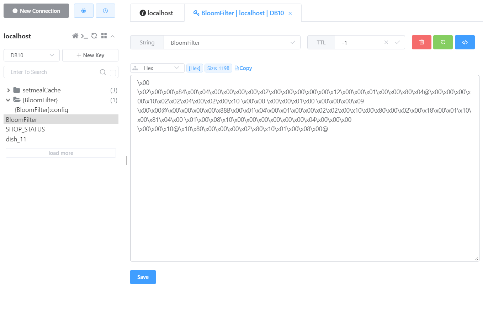
Task: Refresh the localhost connection icon
Action: pyautogui.click(x=94, y=36)
